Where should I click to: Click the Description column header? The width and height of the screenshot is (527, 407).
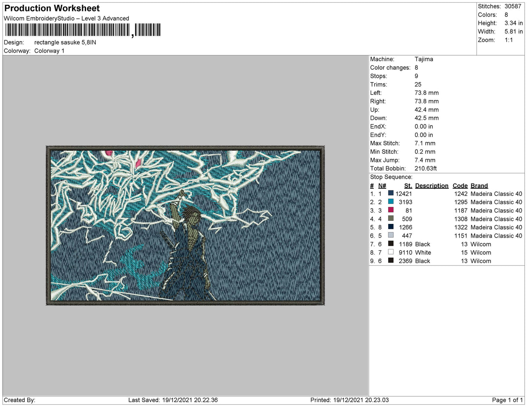(x=432, y=186)
